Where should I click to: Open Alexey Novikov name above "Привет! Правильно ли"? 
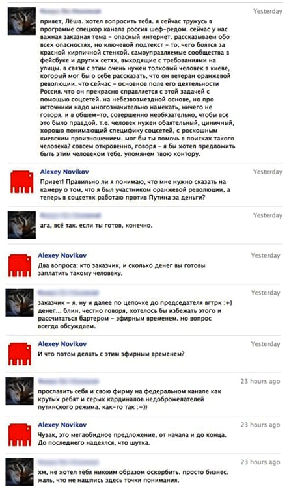pyautogui.click(x=64, y=172)
